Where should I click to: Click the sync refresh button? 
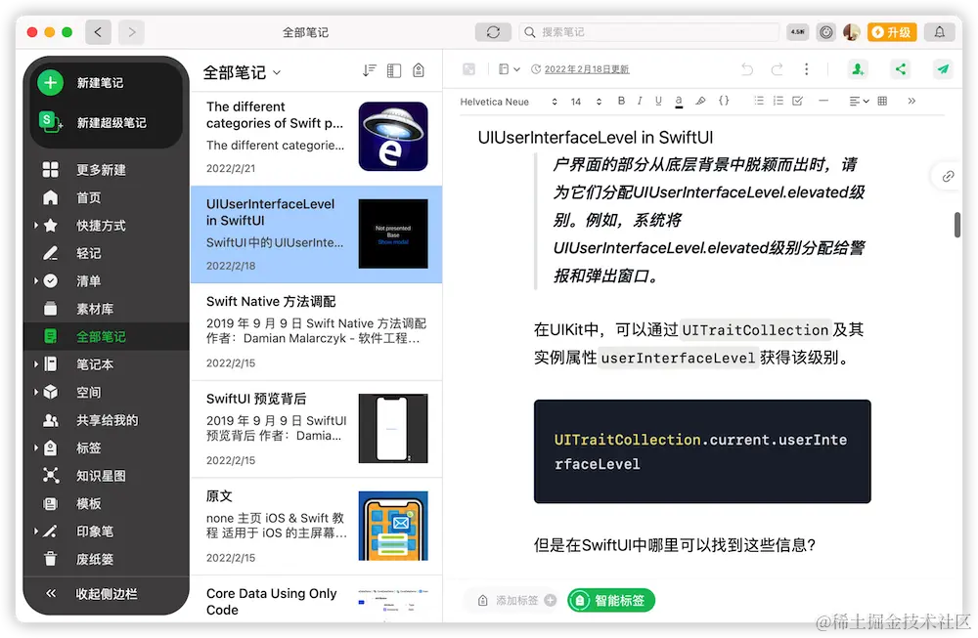click(x=493, y=32)
